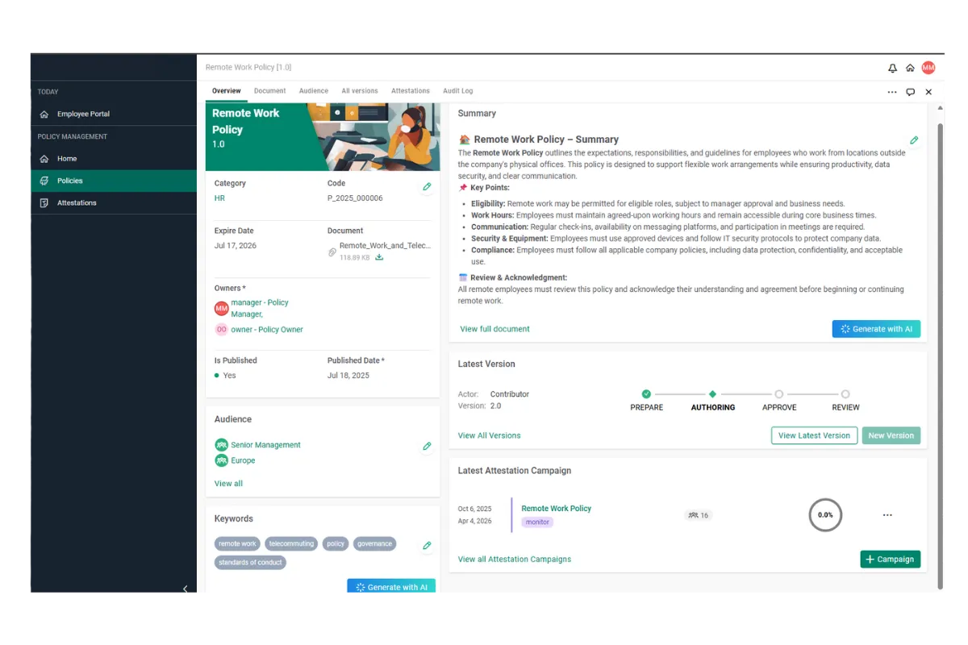The image size is (968, 645).
Task: Open the attestation campaign ellipsis menu
Action: [887, 514]
